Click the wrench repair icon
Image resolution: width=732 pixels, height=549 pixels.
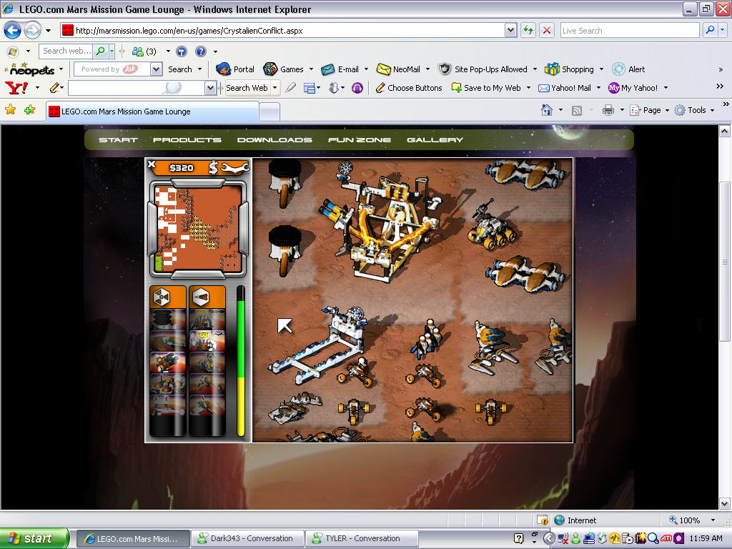(x=234, y=167)
